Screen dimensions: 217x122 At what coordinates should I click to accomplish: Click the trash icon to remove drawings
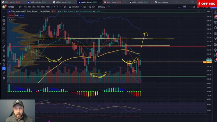pyautogui.click(x=4, y=78)
